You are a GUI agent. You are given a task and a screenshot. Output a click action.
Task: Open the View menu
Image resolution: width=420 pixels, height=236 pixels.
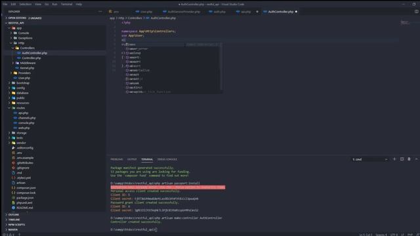[x=38, y=5]
